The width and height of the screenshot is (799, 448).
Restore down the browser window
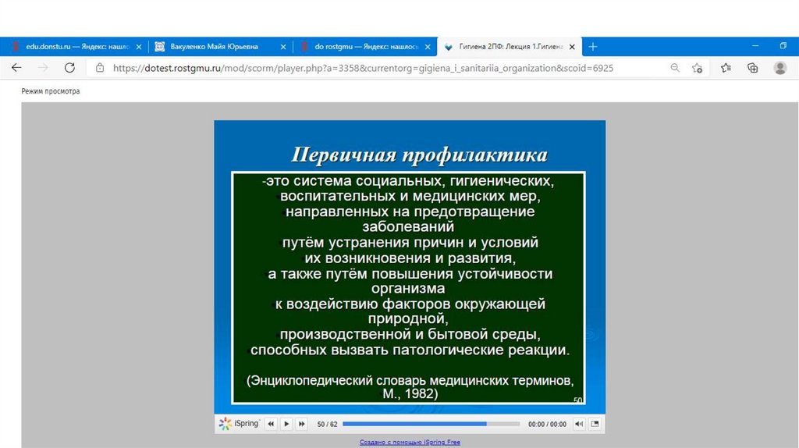[x=783, y=46]
